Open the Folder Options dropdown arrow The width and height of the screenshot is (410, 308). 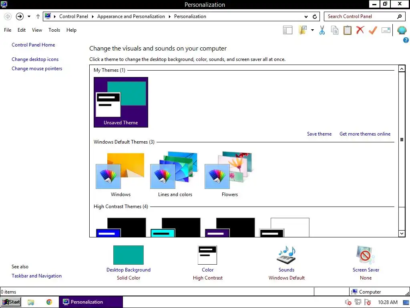pyautogui.click(x=312, y=30)
